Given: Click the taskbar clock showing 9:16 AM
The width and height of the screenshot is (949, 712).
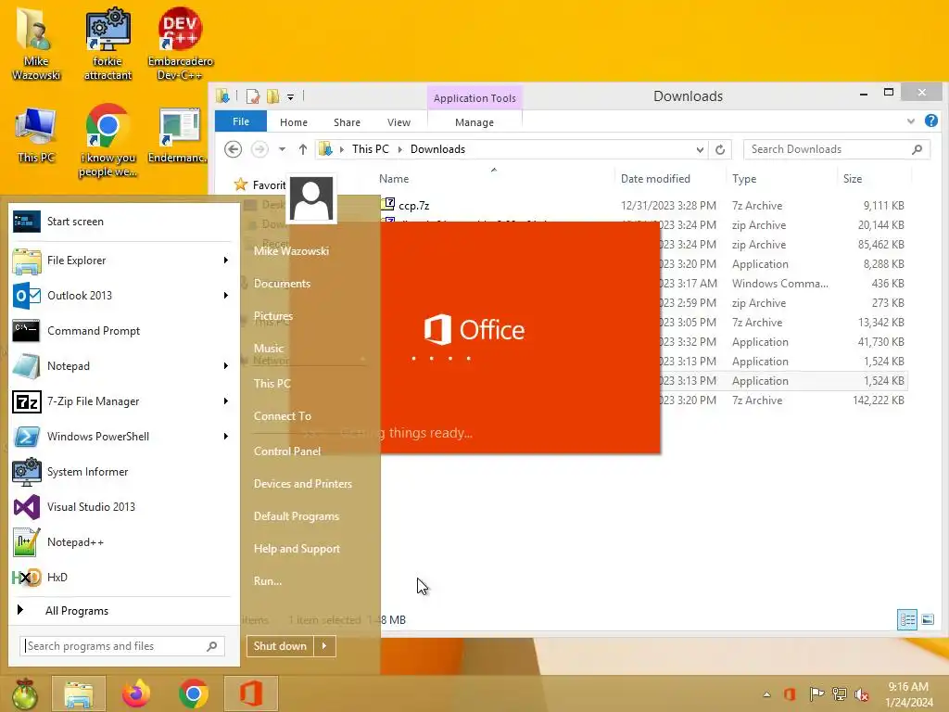Looking at the screenshot, I should (x=908, y=693).
